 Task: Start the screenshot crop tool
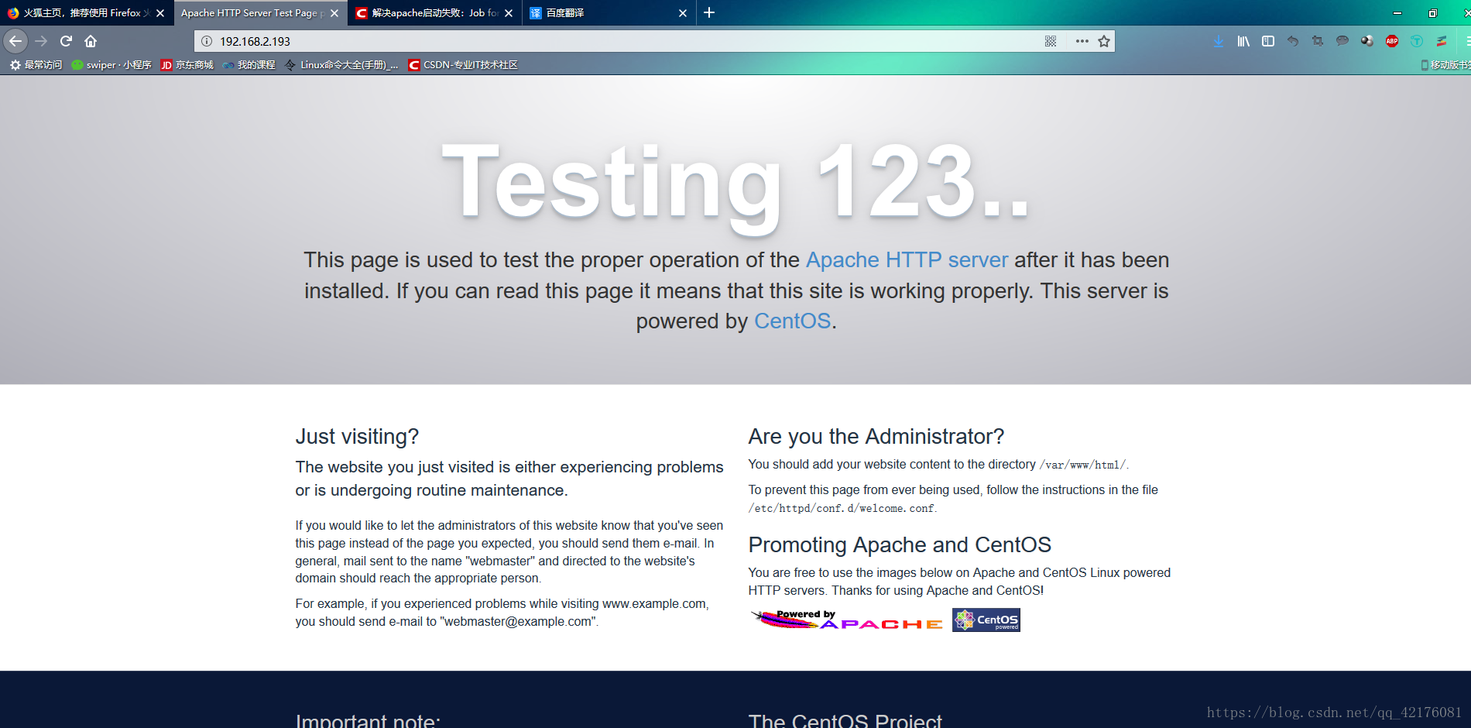click(x=1318, y=41)
